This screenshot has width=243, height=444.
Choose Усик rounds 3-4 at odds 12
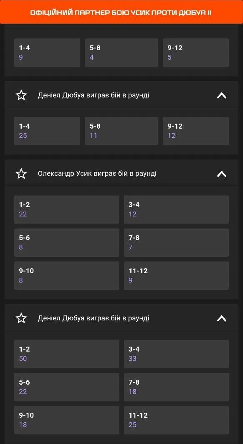[x=177, y=209]
